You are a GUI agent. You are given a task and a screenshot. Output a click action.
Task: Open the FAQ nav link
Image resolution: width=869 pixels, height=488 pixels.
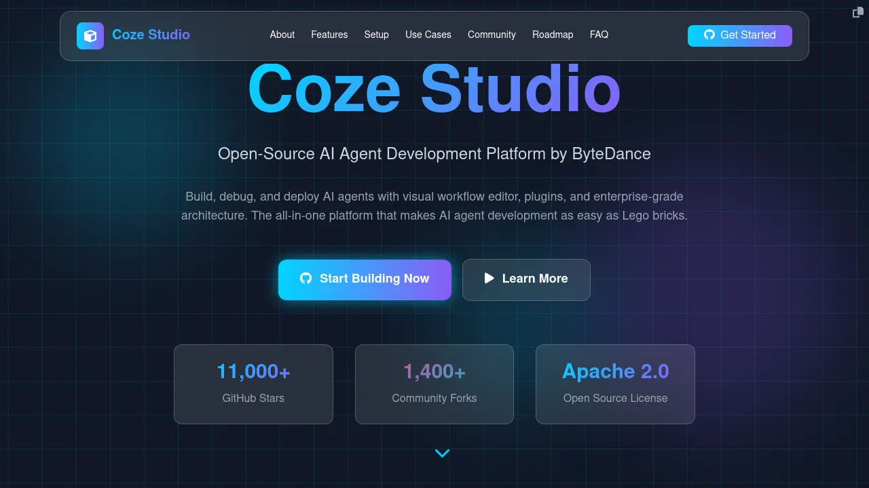click(x=599, y=35)
